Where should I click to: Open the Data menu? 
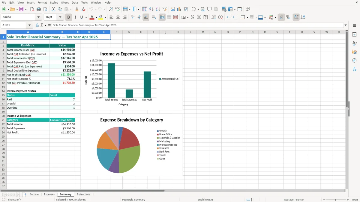75,2
